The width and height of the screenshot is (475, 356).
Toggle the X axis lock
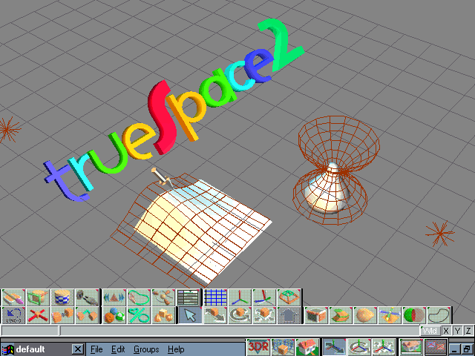pos(446,330)
